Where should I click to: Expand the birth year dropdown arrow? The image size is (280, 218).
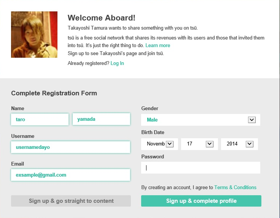pos(250,144)
